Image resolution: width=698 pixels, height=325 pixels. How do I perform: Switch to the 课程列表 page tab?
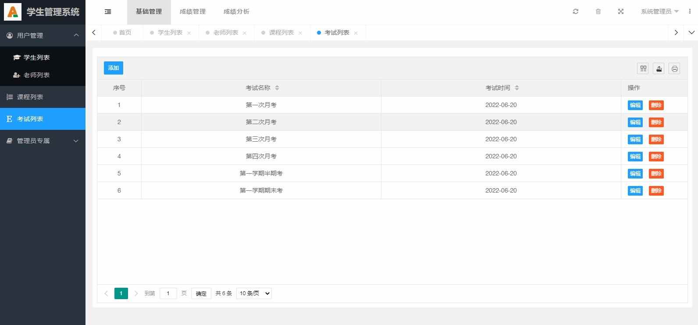[281, 33]
